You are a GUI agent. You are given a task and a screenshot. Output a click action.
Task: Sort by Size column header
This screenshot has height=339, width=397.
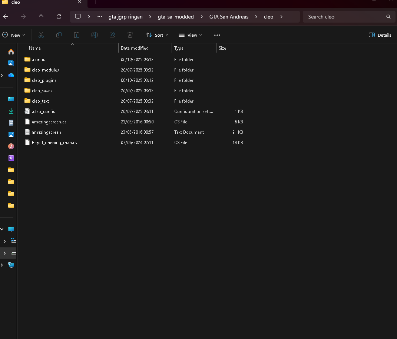222,48
